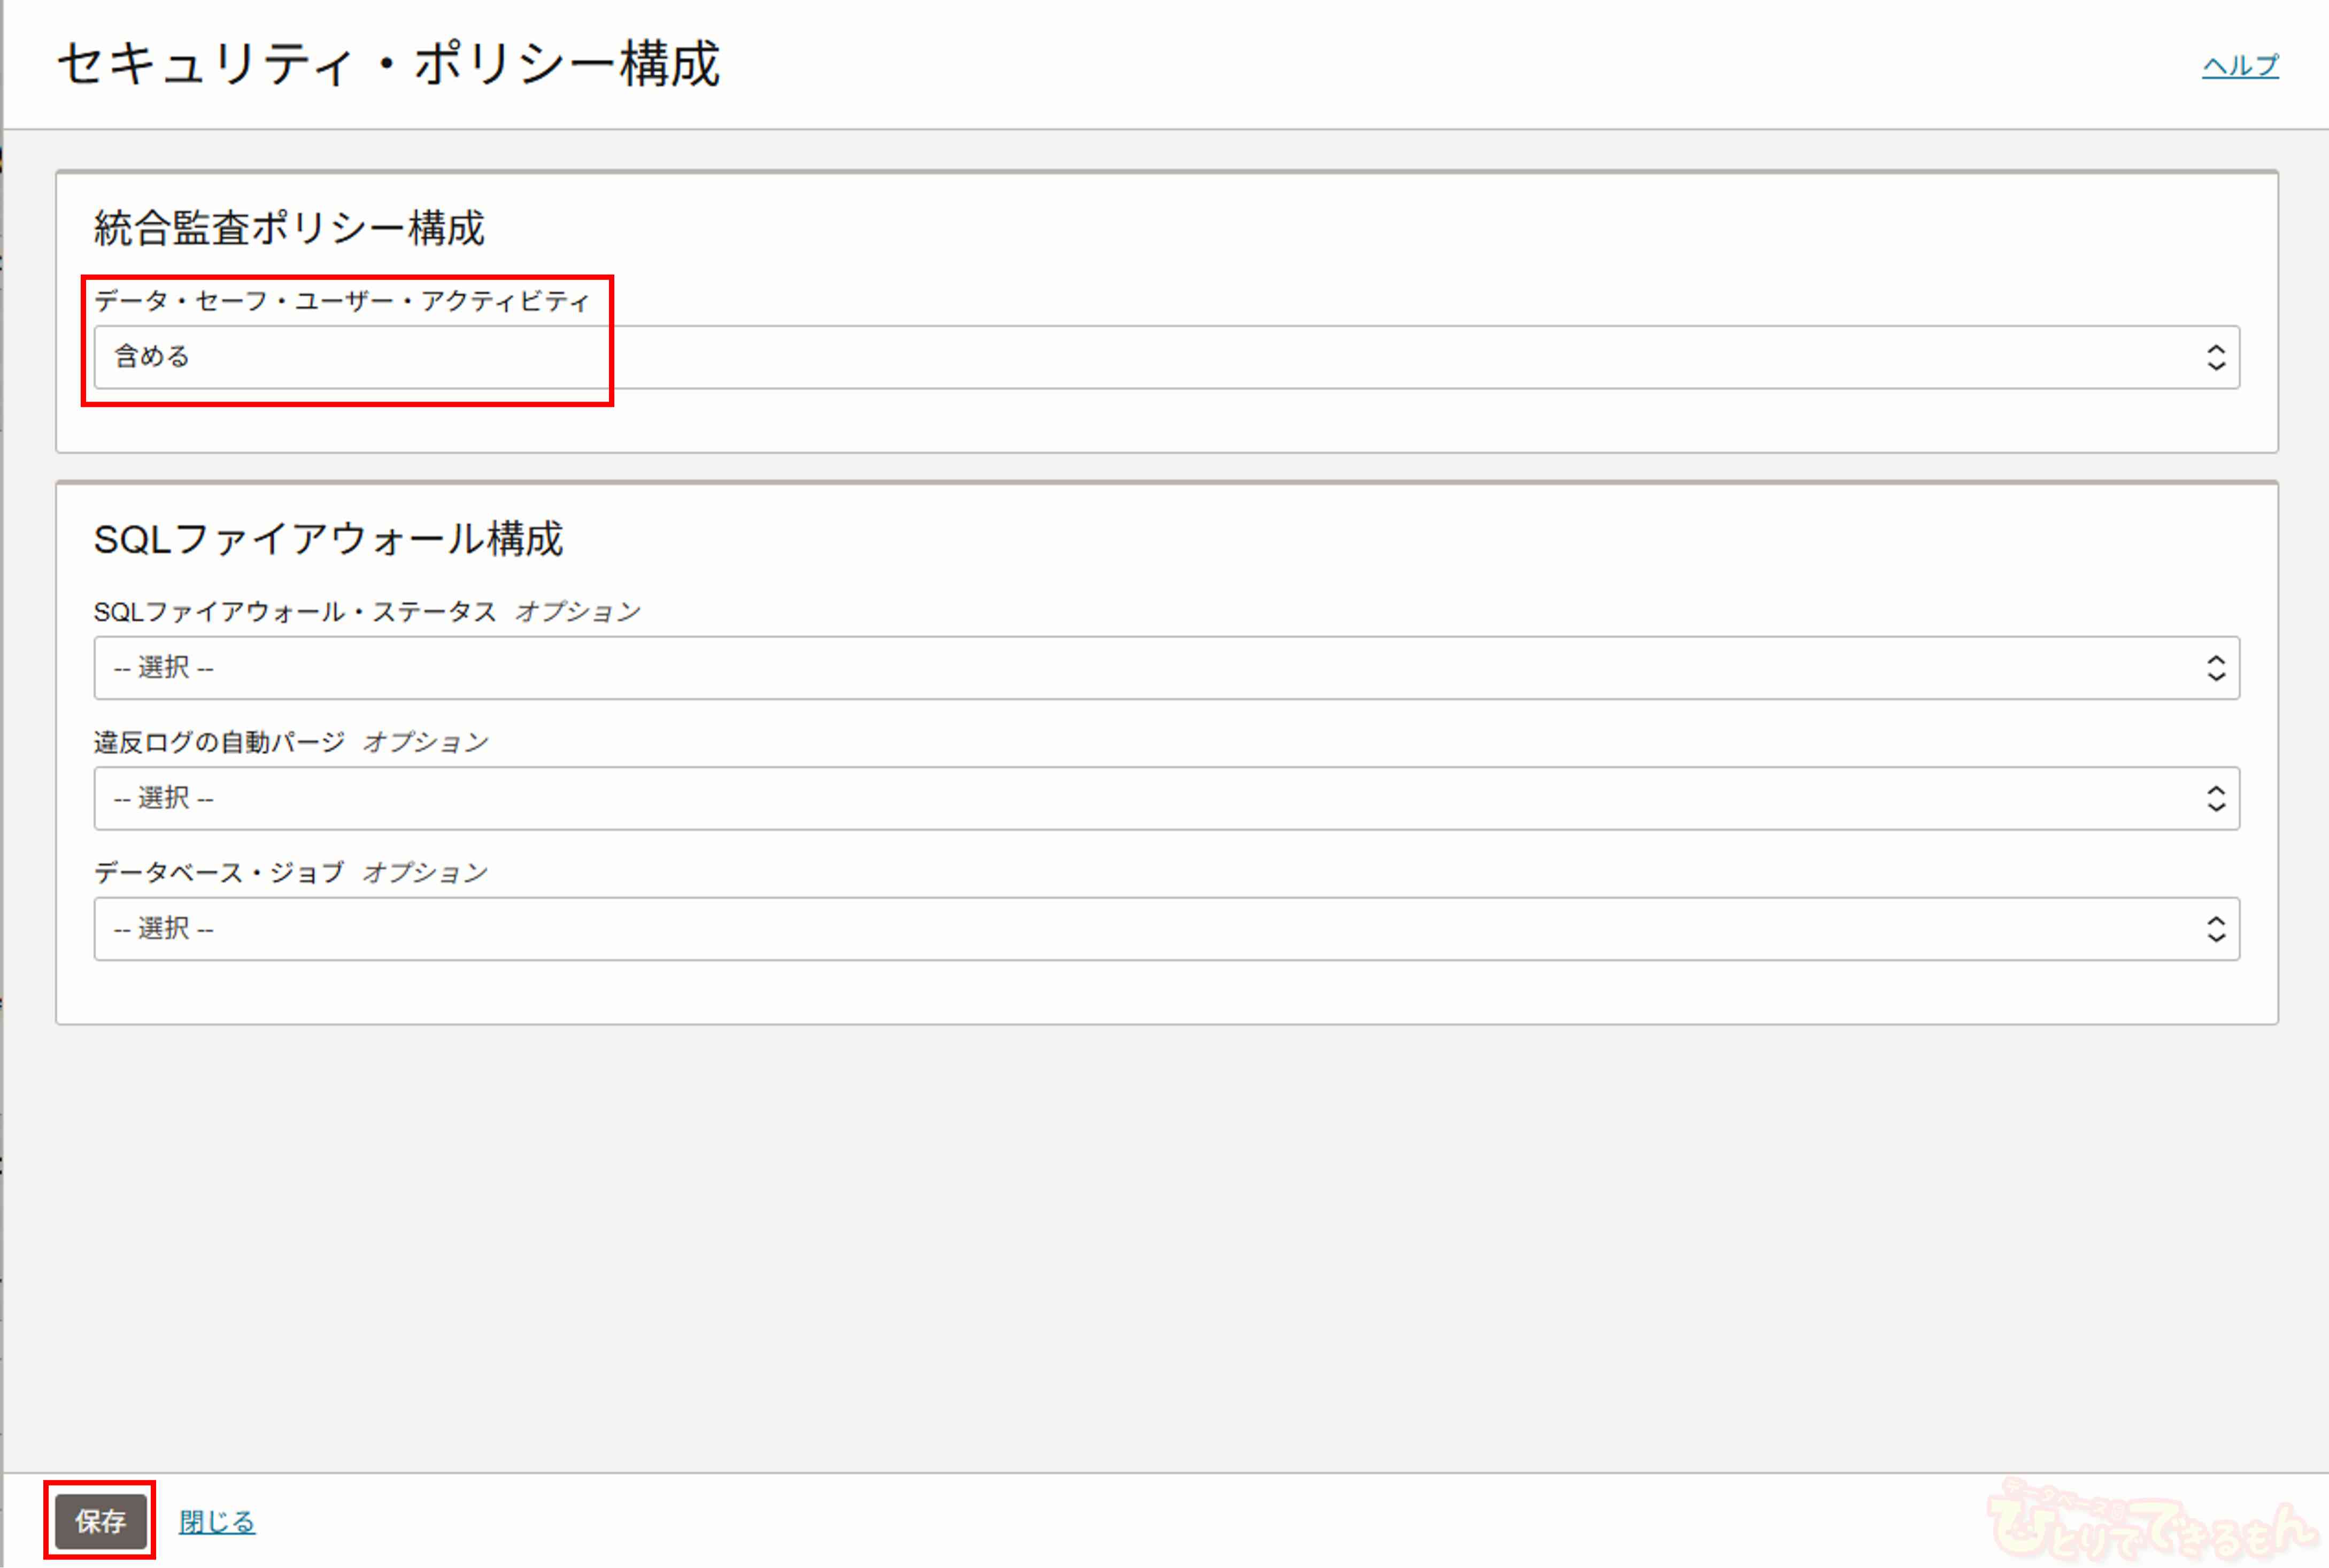Click the SQLファイアウォール・ステータス field label
The image size is (2329, 1568).
tap(295, 612)
